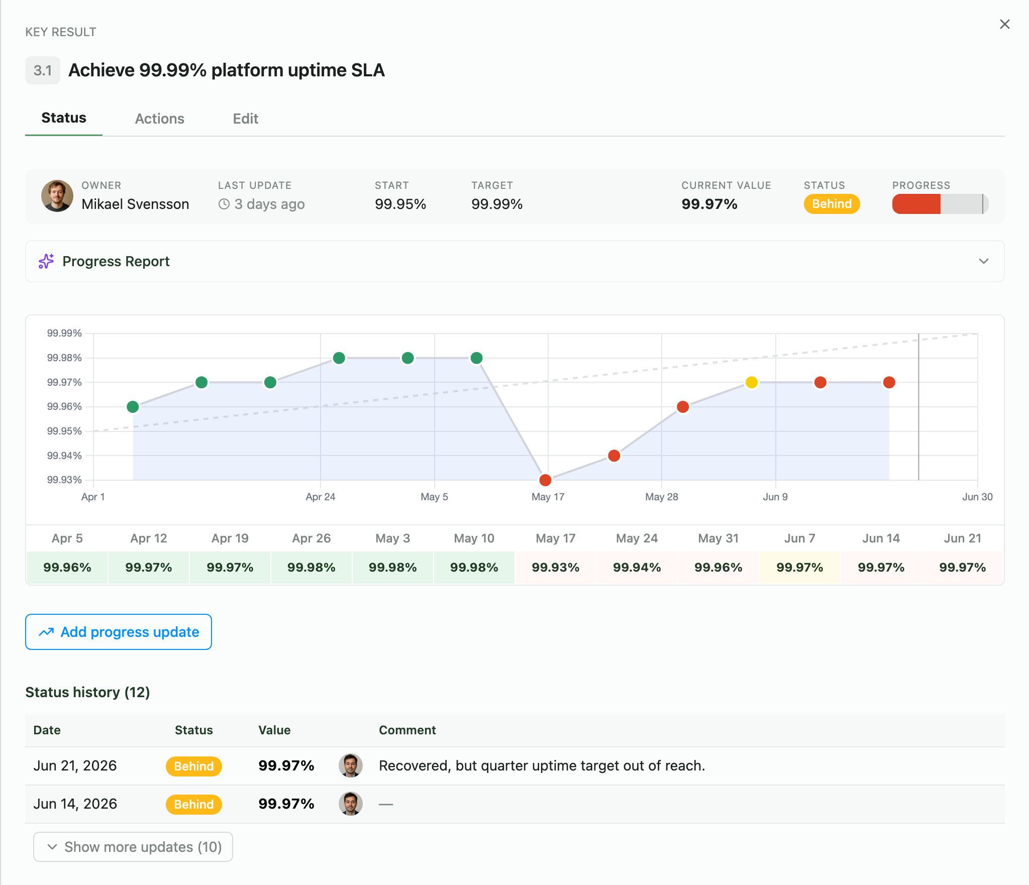
Task: Click the Jun 14, 2026 history row date
Action: tap(75, 804)
